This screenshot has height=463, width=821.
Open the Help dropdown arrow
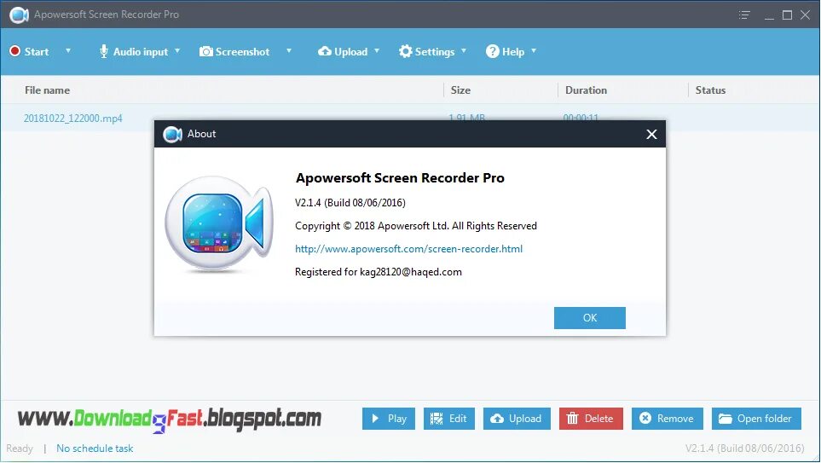click(534, 51)
